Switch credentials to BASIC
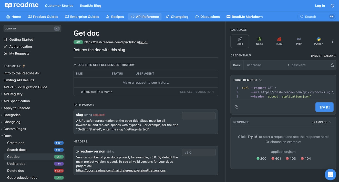 [316, 56]
